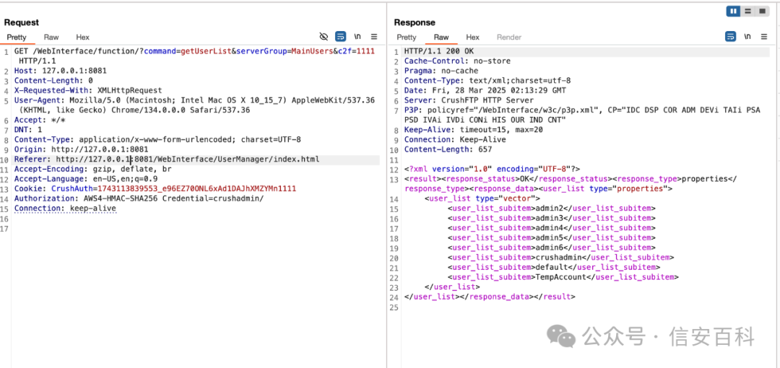
Task: Click the Content-Type text/xml response line
Action: click(x=487, y=81)
